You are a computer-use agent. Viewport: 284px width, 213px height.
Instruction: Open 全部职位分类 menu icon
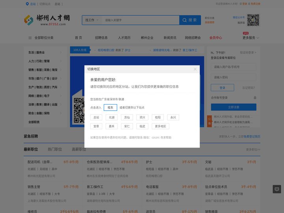[30, 38]
